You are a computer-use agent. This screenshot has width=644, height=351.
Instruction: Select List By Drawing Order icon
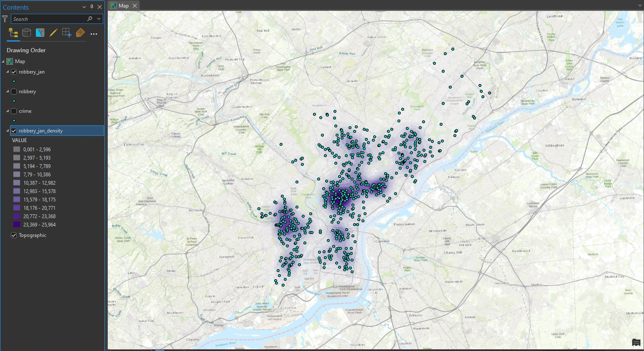tap(13, 33)
